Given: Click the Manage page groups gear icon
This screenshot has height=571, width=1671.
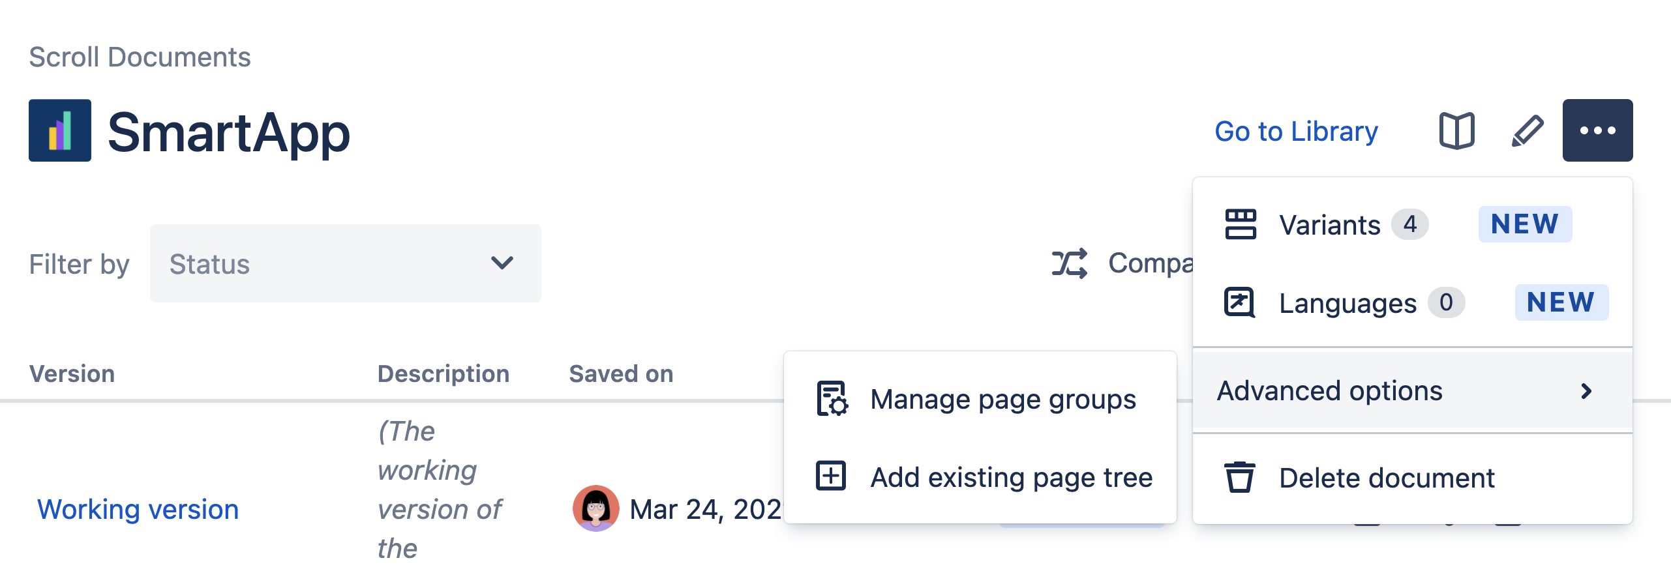Looking at the screenshot, I should point(832,399).
